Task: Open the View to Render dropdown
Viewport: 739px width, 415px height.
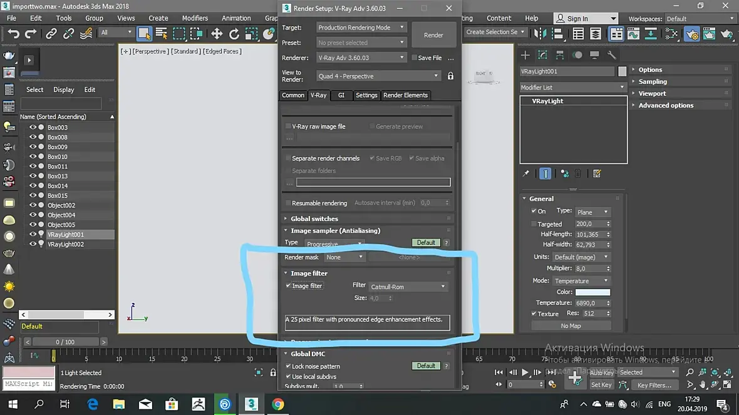Action: tap(378, 76)
